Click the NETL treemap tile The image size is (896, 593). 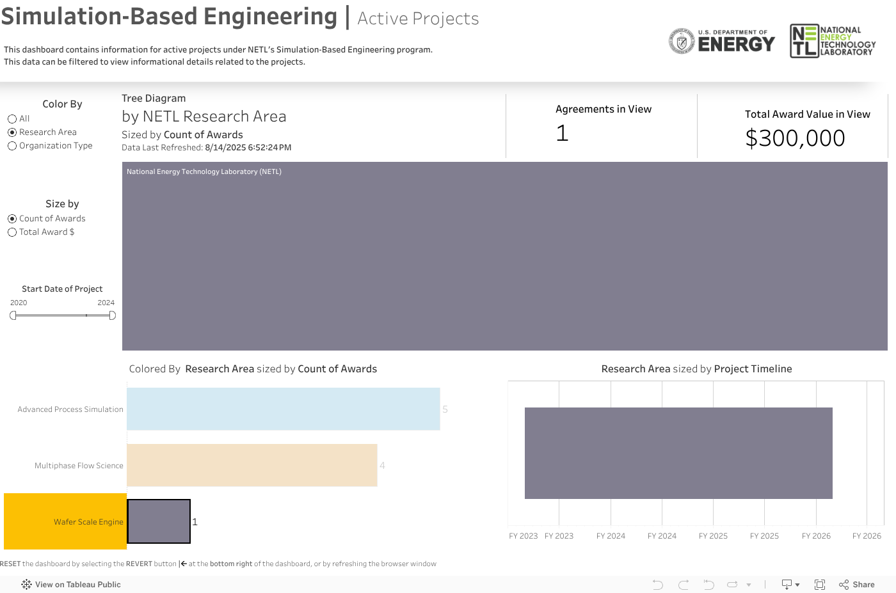pos(504,256)
